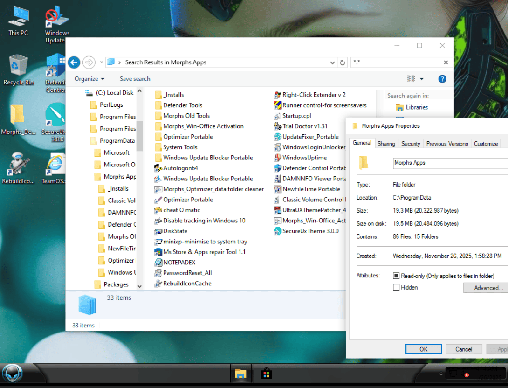Open the Organize dropdown menu
Image resolution: width=508 pixels, height=388 pixels.
[89, 79]
